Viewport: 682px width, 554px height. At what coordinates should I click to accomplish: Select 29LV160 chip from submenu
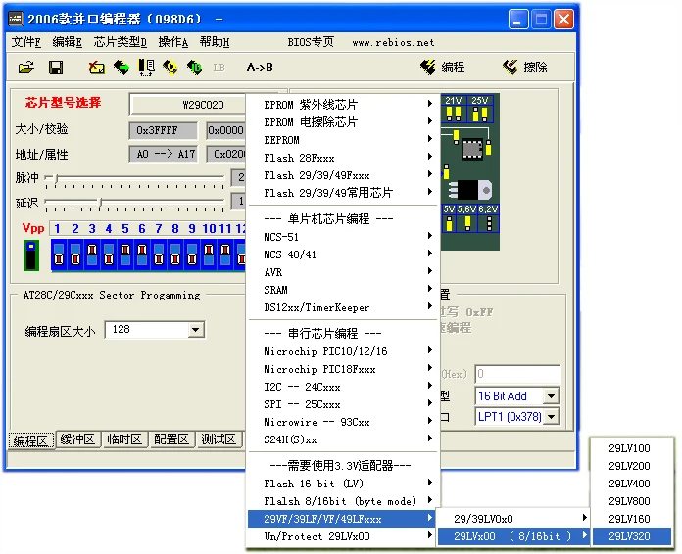[632, 519]
